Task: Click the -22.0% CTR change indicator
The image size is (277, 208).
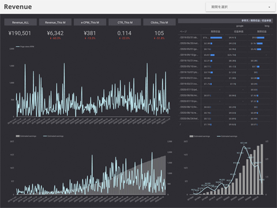Action: [x=125, y=38]
